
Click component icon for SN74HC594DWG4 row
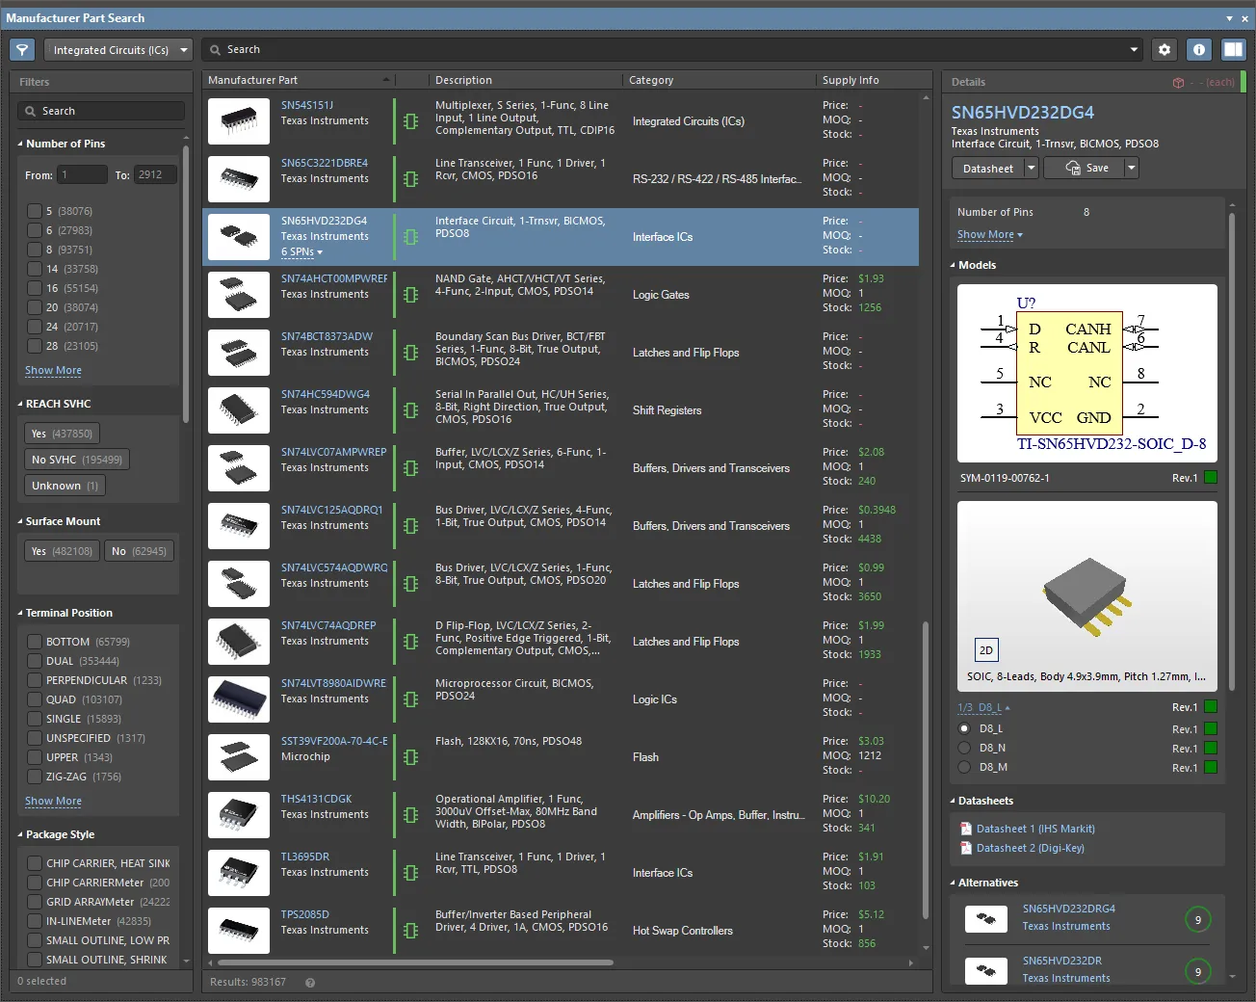411,410
